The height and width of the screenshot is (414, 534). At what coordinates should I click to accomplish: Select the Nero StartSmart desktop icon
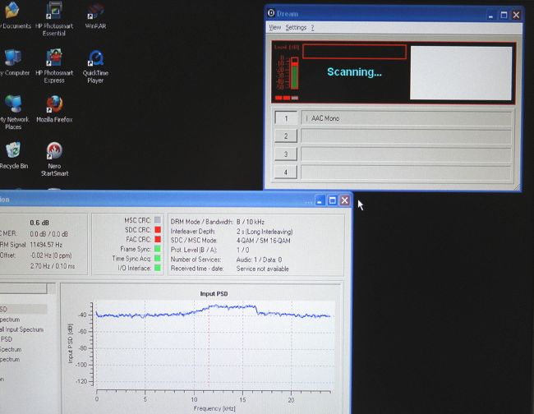[54, 159]
